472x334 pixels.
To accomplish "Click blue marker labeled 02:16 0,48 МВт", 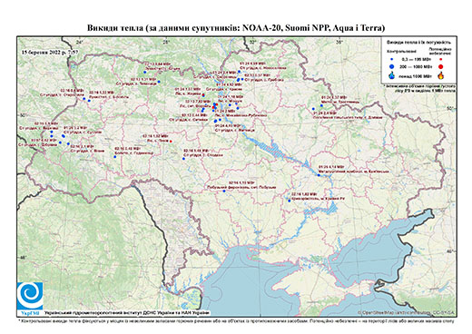I will coord(115,157).
